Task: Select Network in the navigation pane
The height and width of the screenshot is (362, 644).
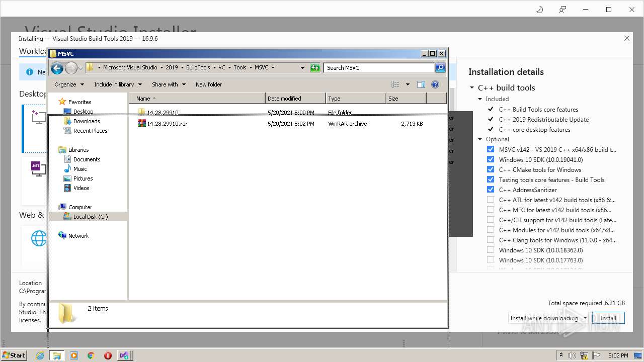Action: point(78,236)
